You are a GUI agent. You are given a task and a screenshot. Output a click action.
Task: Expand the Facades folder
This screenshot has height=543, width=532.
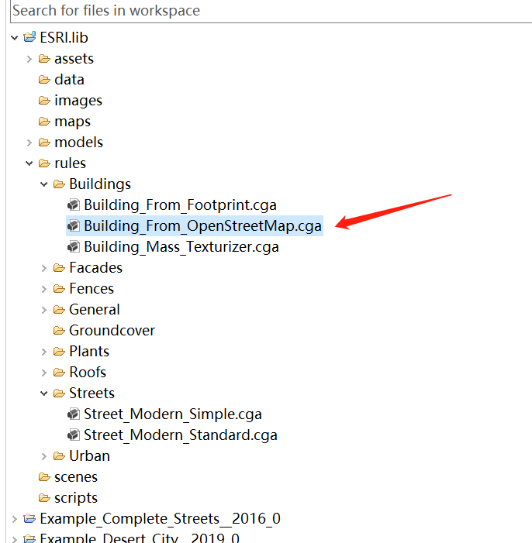[43, 268]
